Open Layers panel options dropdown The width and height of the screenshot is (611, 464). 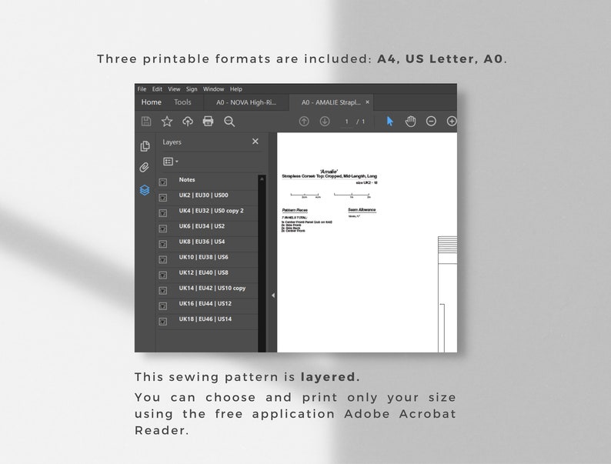click(171, 162)
